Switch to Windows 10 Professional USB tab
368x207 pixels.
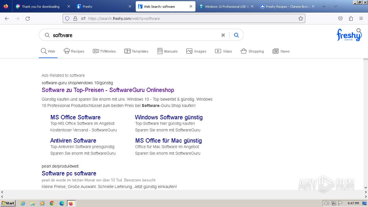pyautogui.click(x=224, y=6)
